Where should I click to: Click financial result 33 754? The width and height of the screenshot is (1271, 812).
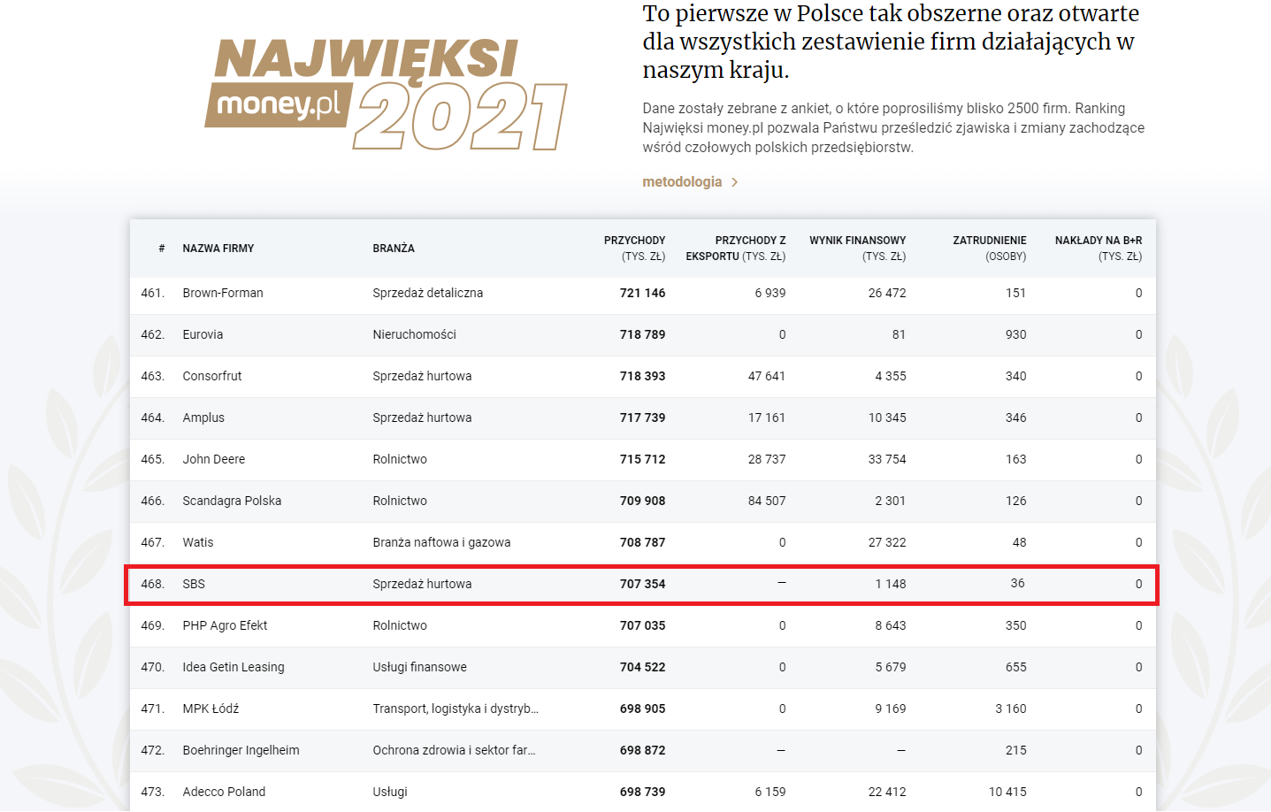pos(887,459)
